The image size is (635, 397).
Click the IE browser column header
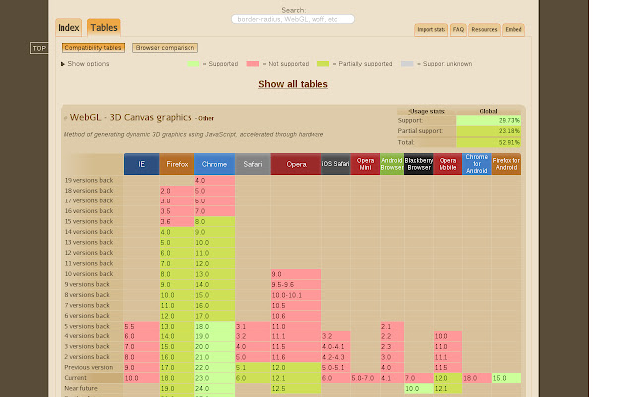pos(141,164)
